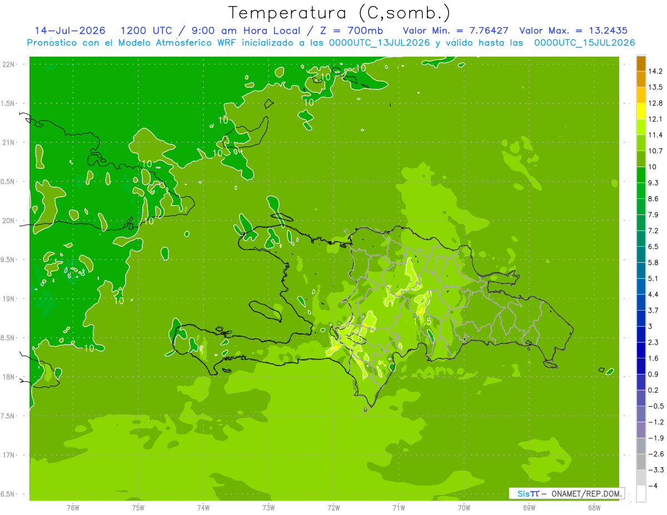Click the "14.2" colorbar value
Screen dimensions: 667x515
[655, 71]
